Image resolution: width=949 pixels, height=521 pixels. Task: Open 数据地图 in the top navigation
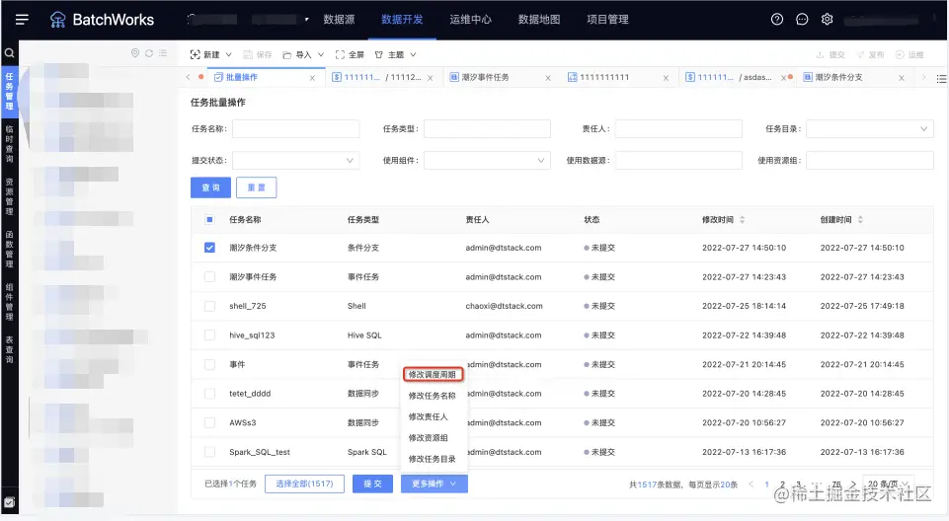(538, 20)
